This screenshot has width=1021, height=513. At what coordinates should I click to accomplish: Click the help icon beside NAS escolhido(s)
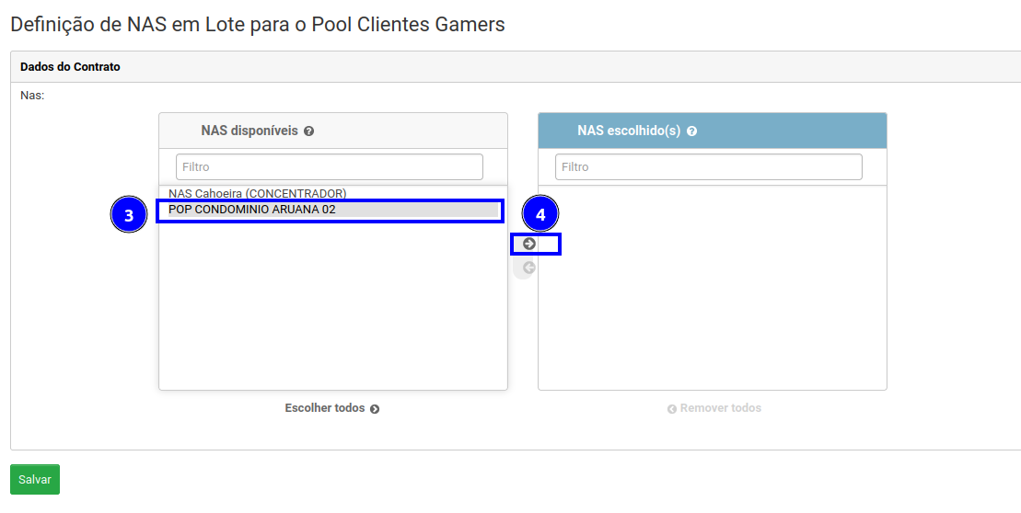pyautogui.click(x=691, y=131)
